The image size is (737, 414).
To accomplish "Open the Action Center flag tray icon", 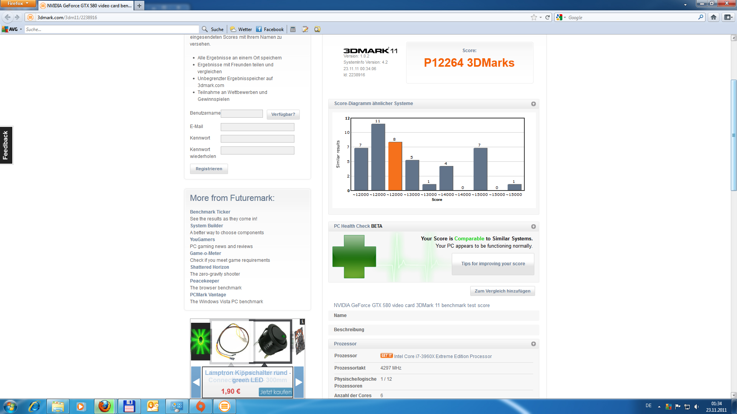I will click(678, 407).
